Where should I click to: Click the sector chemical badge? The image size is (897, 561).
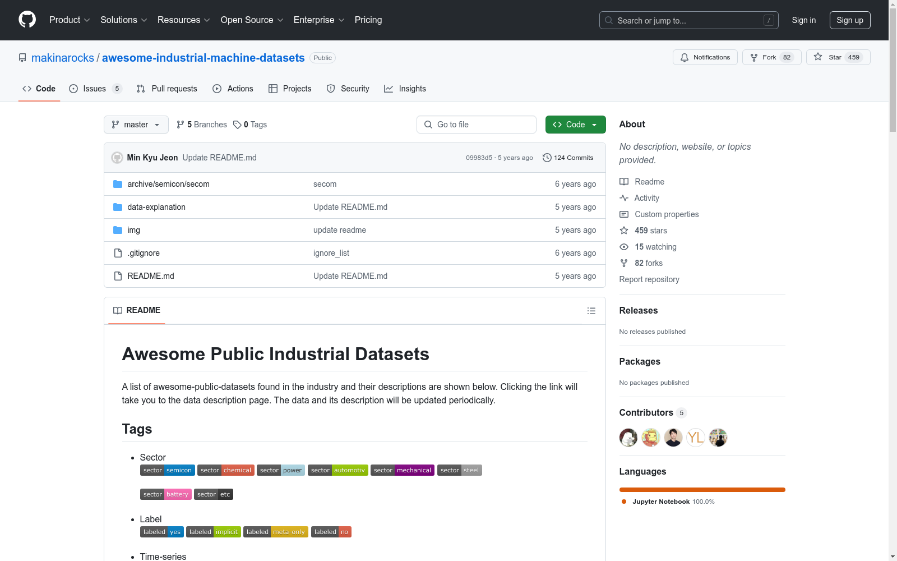click(226, 470)
